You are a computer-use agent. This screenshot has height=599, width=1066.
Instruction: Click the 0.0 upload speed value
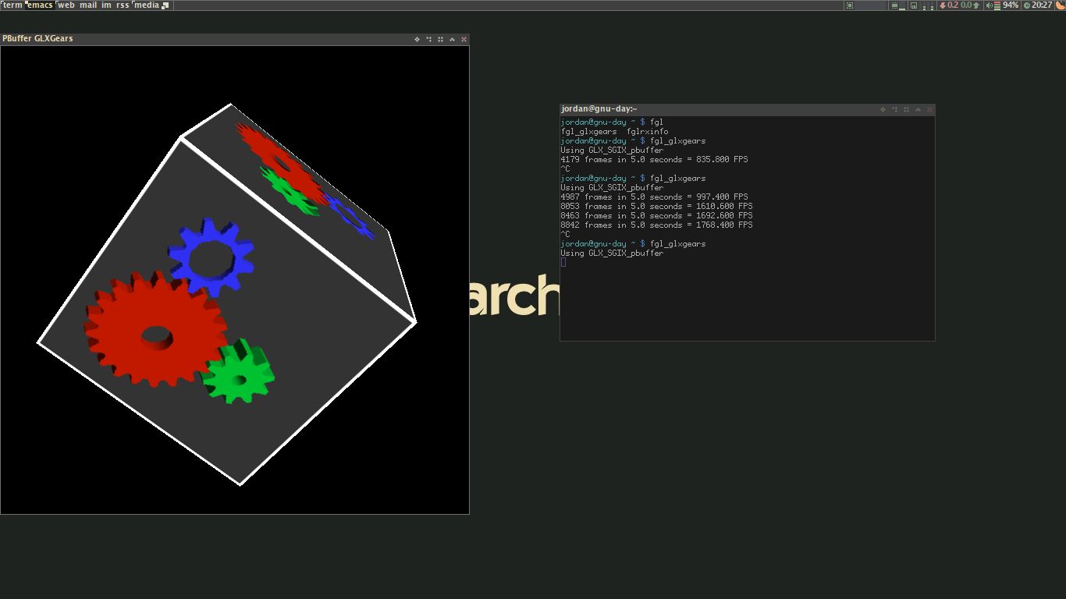coord(966,5)
